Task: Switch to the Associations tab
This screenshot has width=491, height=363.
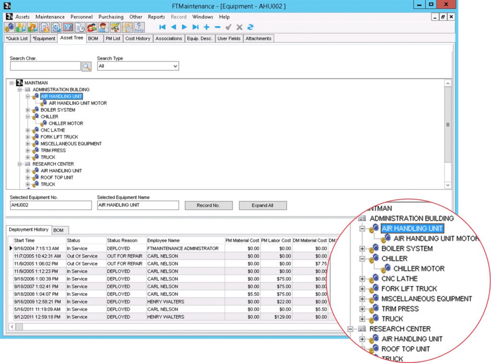Action: pyautogui.click(x=169, y=38)
